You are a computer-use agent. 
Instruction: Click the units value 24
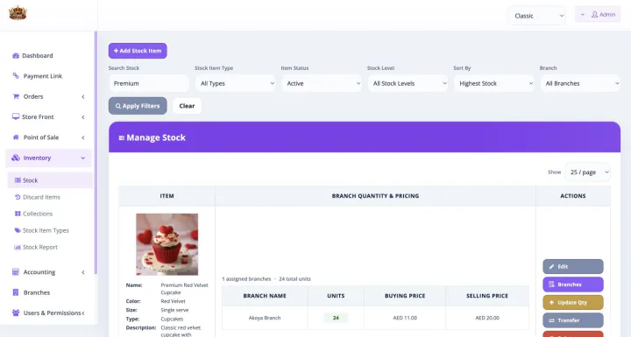coord(336,318)
